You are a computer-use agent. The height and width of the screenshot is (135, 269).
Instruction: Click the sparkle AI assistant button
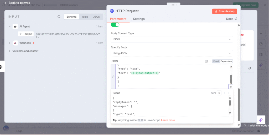tap(261, 120)
